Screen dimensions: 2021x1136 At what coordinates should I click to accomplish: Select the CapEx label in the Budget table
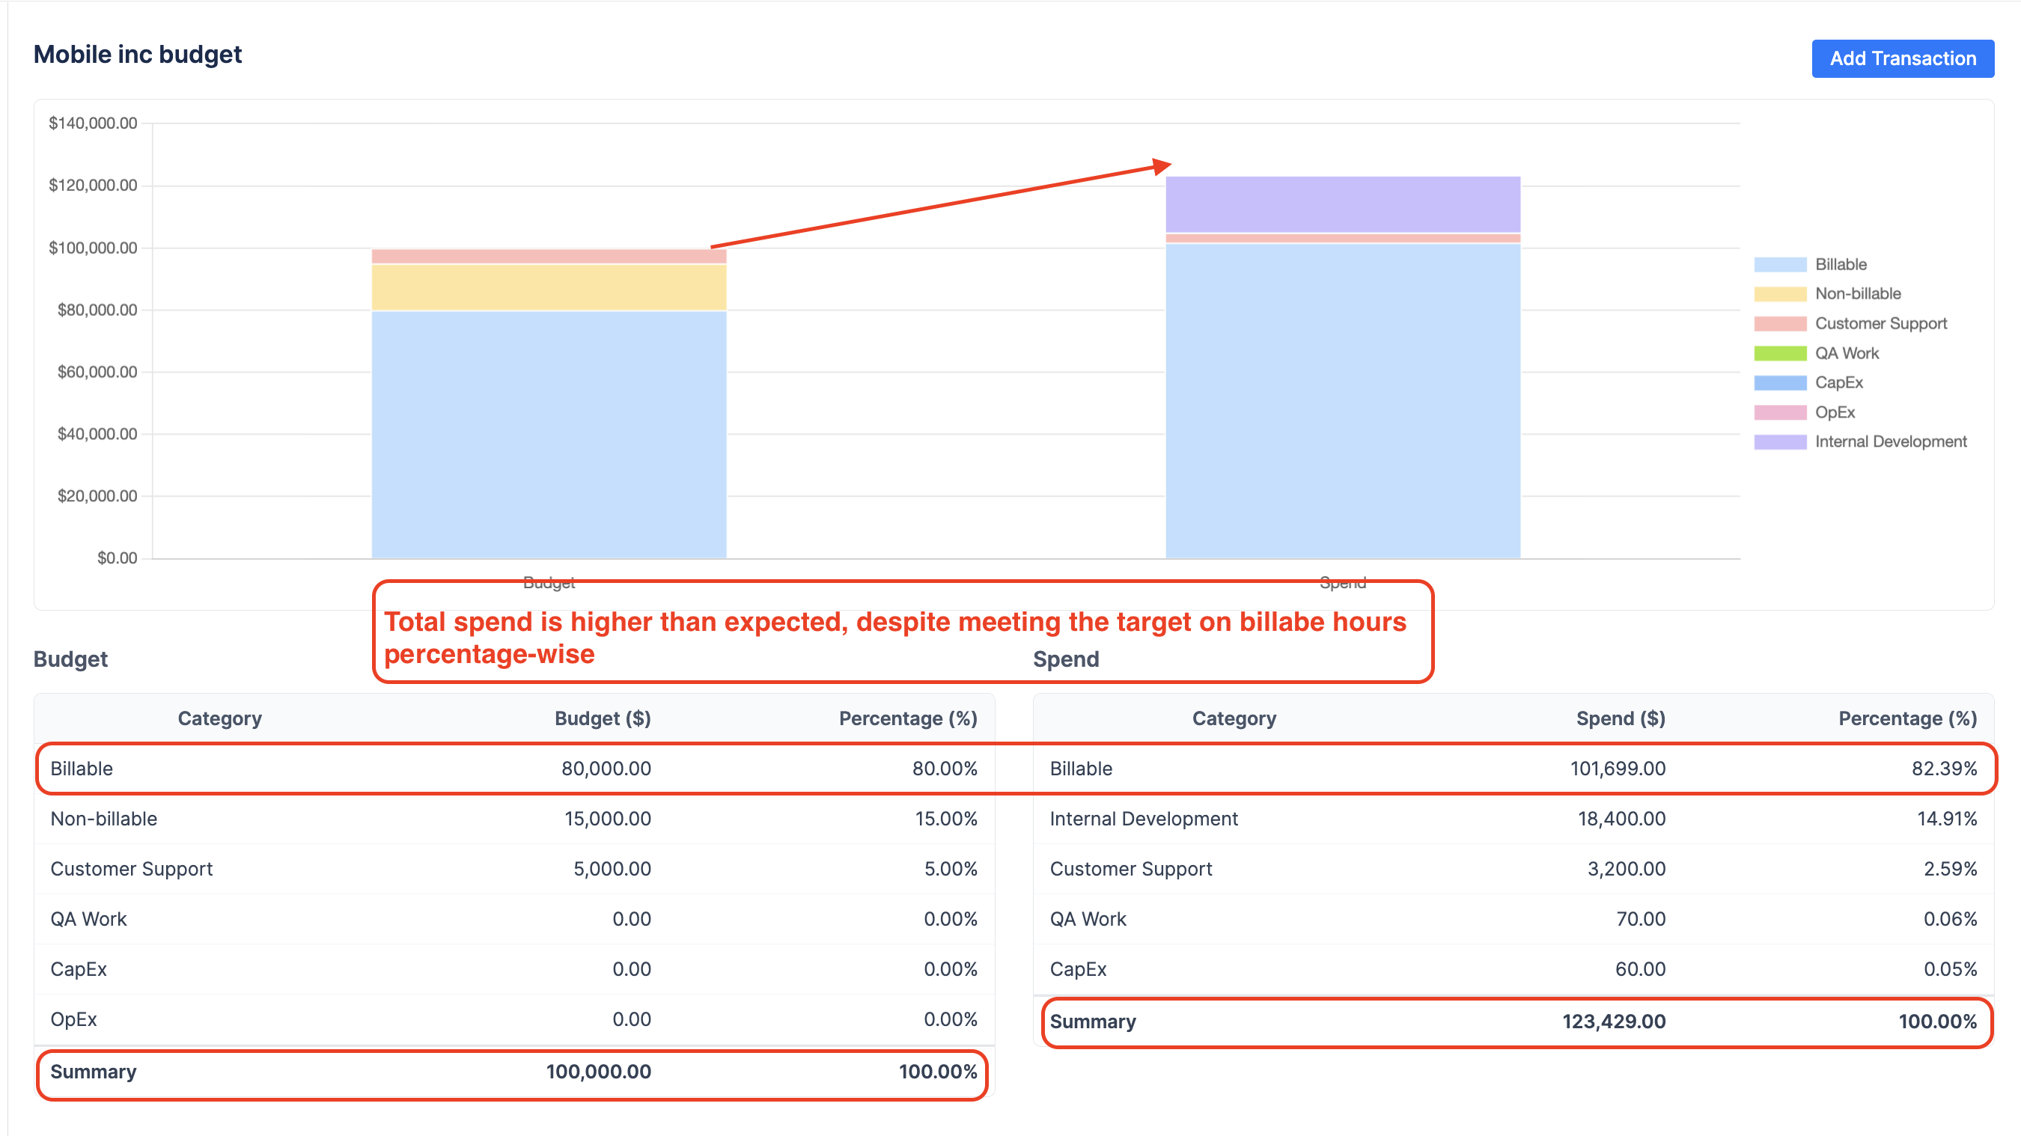[x=79, y=970]
